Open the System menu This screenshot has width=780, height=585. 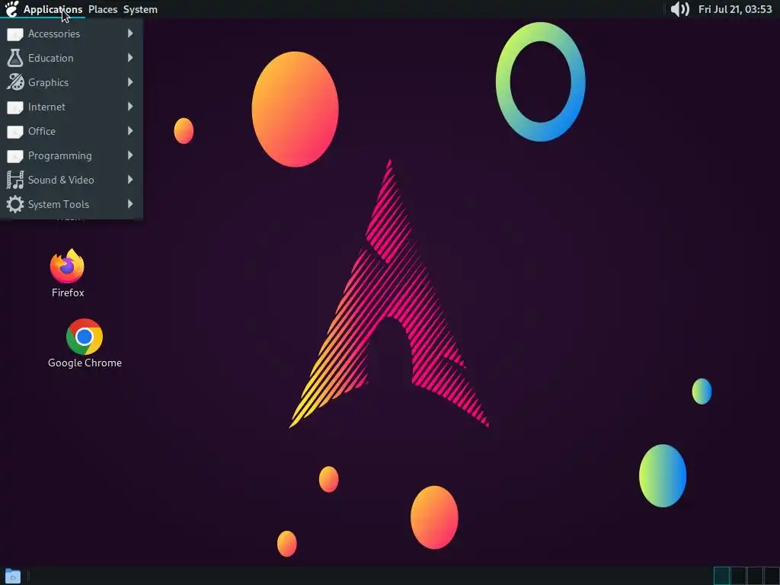click(140, 9)
